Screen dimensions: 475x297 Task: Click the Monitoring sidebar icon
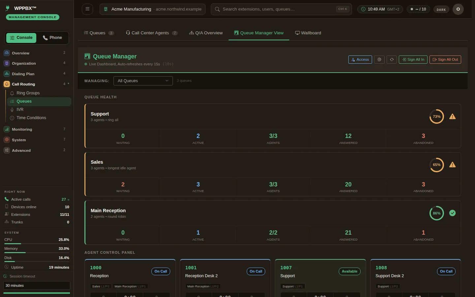(x=7, y=129)
